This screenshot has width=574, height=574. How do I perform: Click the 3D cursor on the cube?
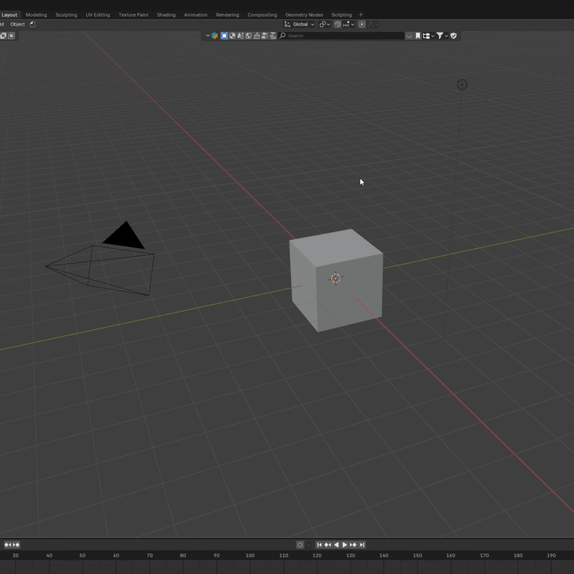(336, 278)
